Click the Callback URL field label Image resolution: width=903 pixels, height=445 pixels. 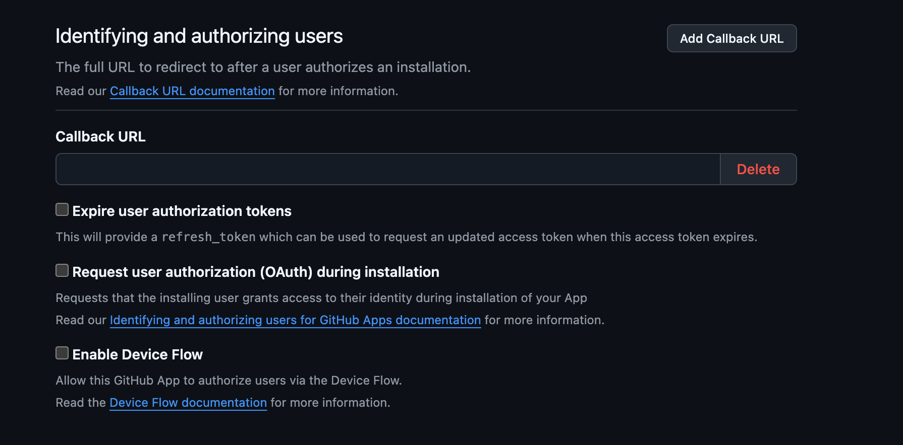(x=100, y=136)
